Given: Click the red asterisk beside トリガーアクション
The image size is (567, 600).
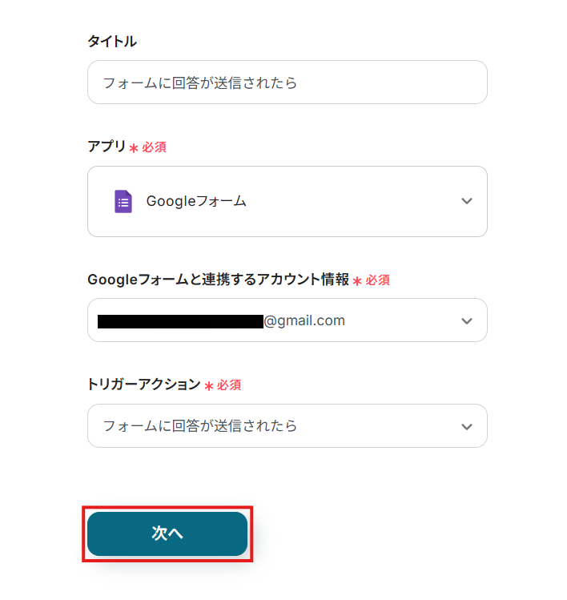Looking at the screenshot, I should coord(209,386).
